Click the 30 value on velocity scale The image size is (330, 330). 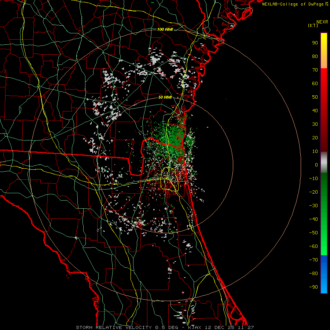click(315, 124)
